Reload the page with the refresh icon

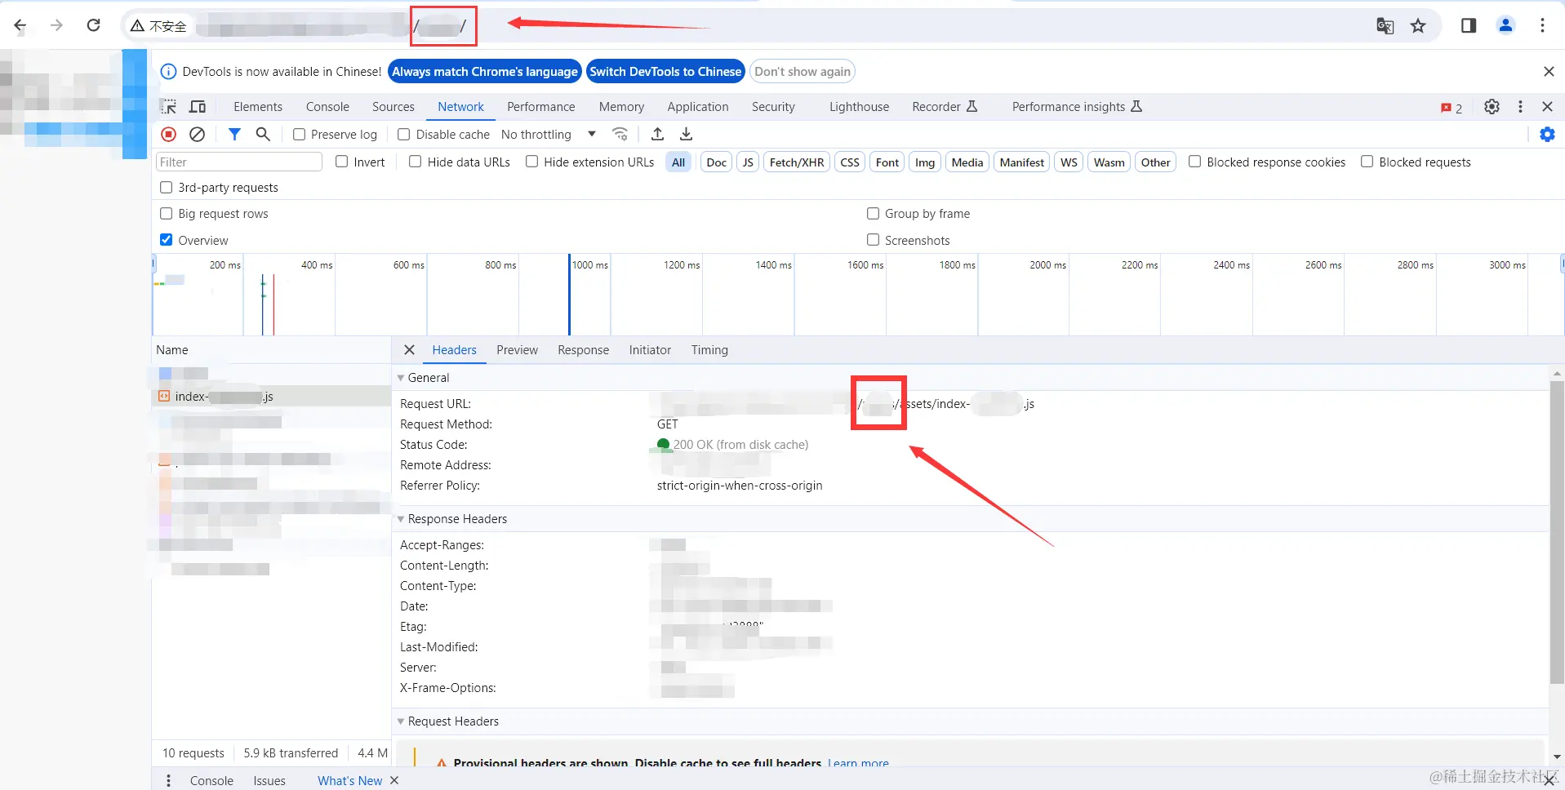[94, 25]
